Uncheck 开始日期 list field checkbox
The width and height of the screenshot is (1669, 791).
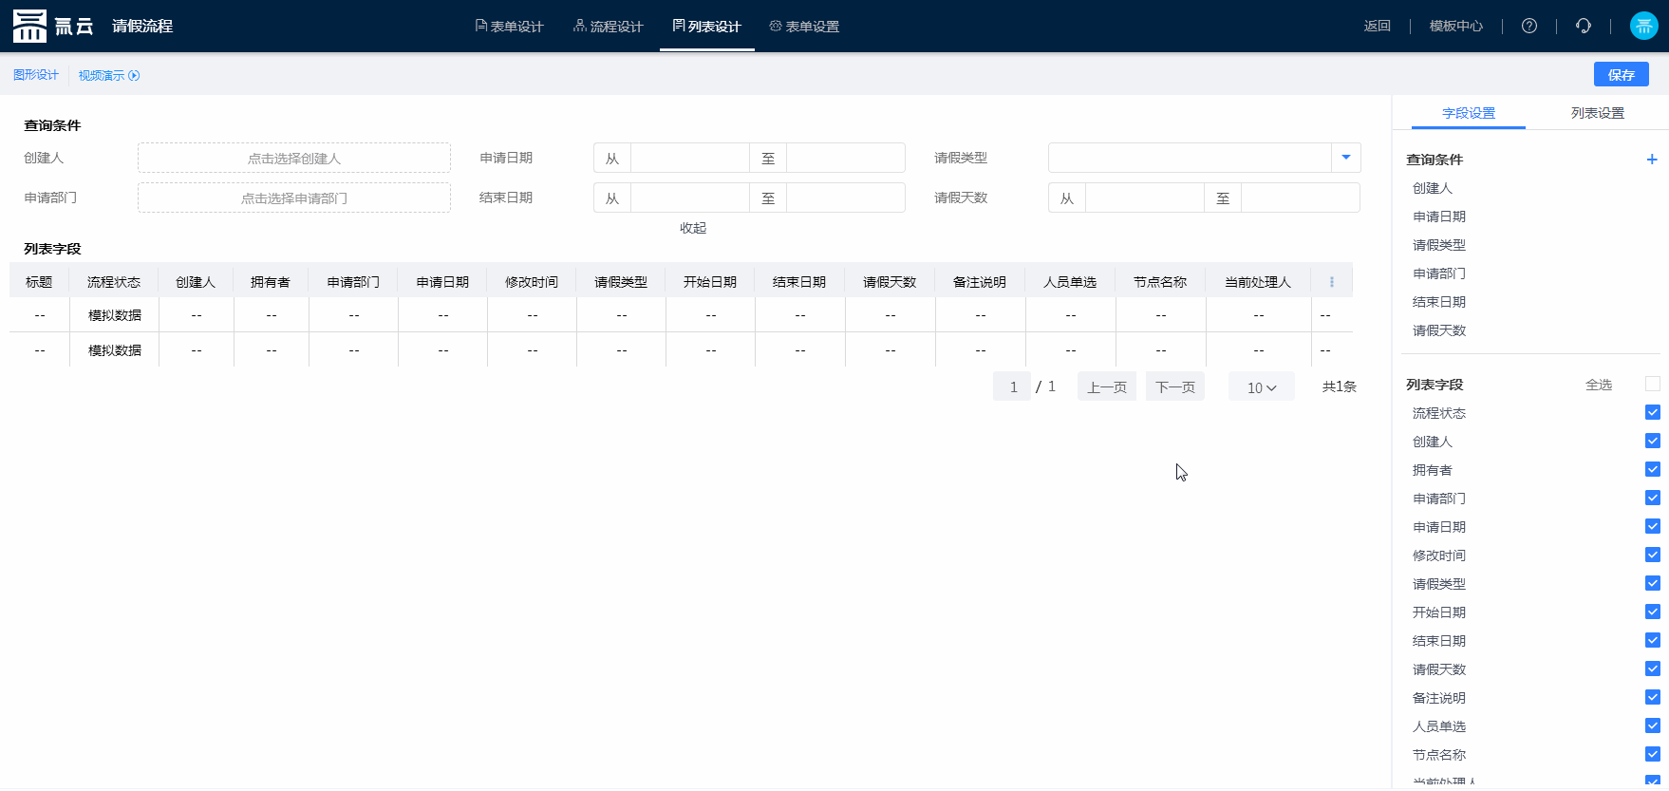pyautogui.click(x=1653, y=612)
